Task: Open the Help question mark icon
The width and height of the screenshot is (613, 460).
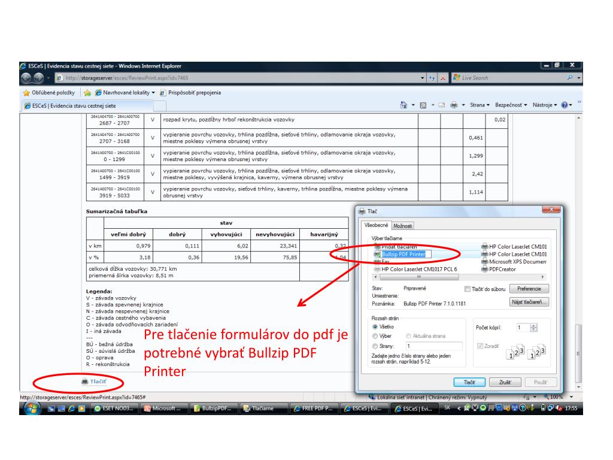Action: pyautogui.click(x=565, y=105)
